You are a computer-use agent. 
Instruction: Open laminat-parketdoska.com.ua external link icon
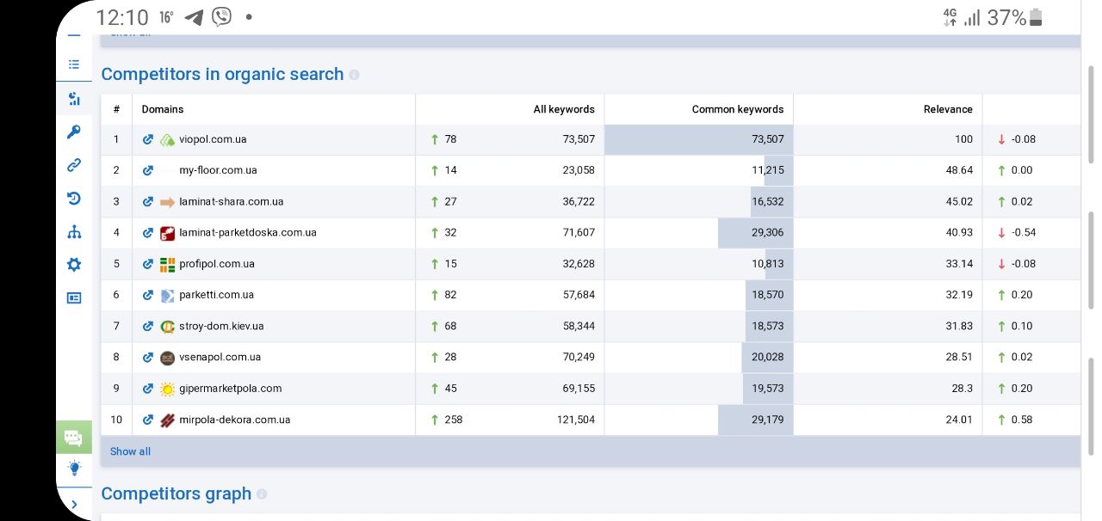click(x=148, y=233)
